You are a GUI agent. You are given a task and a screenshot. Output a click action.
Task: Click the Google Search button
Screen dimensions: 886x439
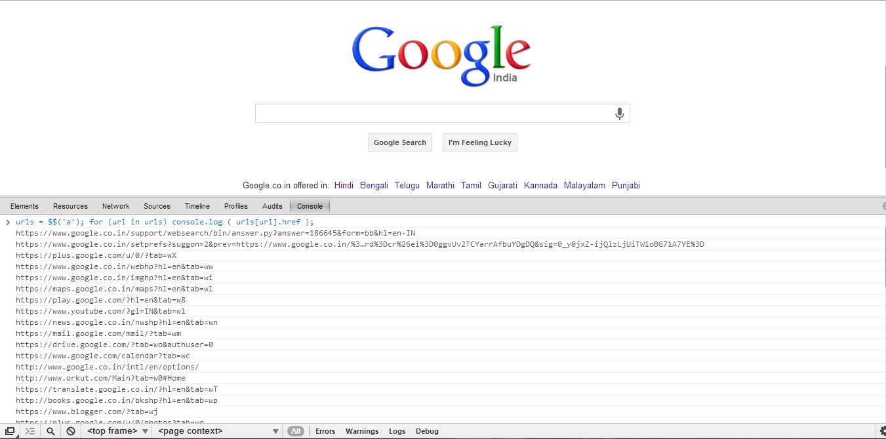pyautogui.click(x=400, y=142)
